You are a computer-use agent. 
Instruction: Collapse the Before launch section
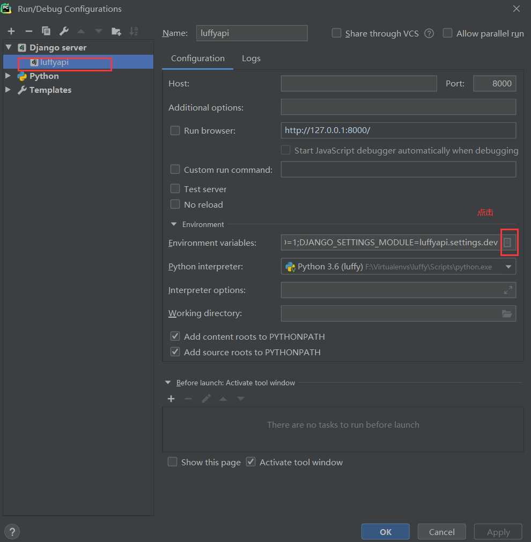point(168,383)
